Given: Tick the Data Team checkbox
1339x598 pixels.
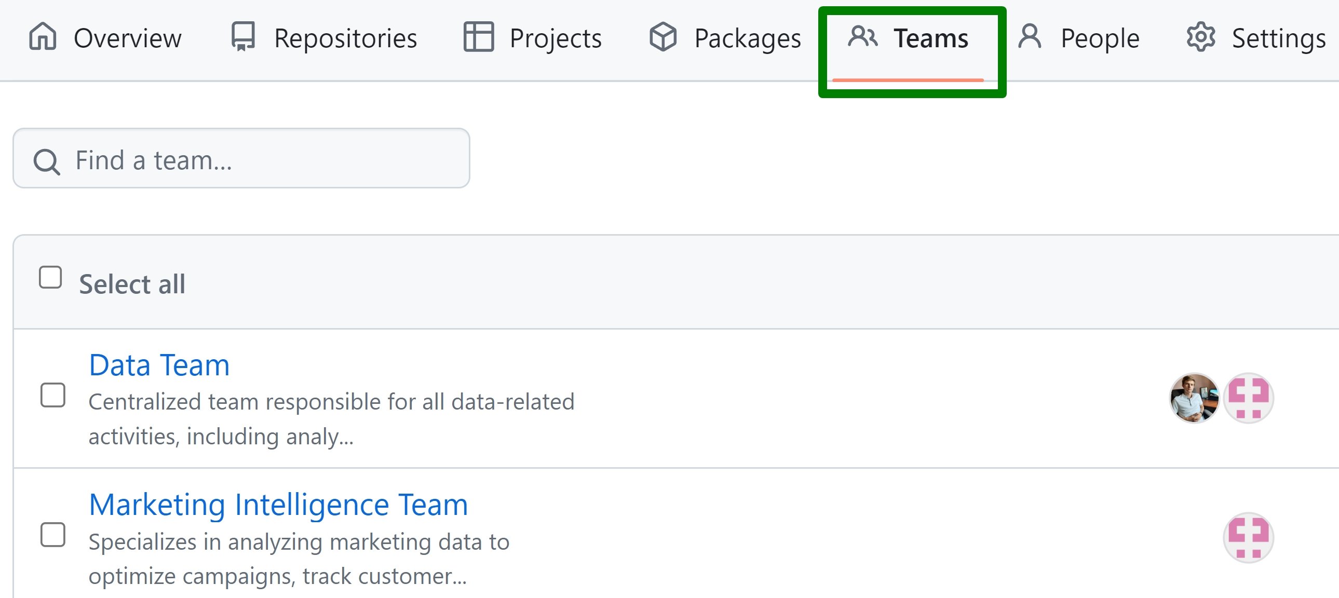Looking at the screenshot, I should [52, 396].
